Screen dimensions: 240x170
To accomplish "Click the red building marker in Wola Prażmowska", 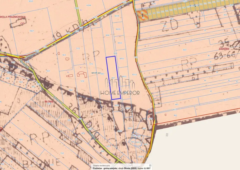I will pyautogui.click(x=22, y=23).
